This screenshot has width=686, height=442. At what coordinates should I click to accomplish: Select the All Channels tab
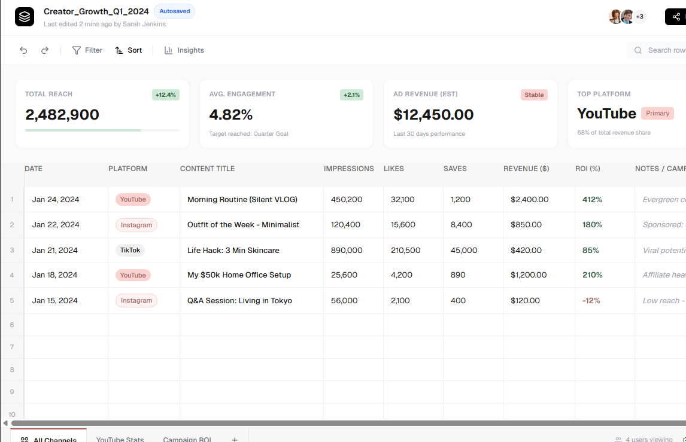click(49, 439)
